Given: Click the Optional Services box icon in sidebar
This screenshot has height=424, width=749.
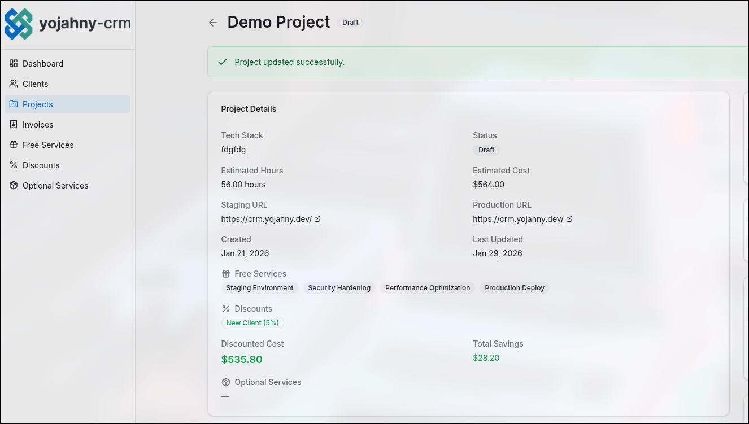Looking at the screenshot, I should click(14, 185).
